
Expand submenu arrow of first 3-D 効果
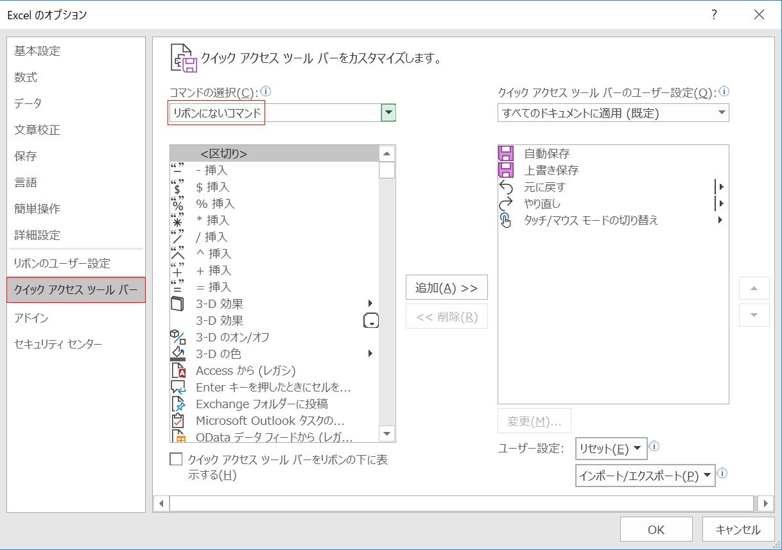(x=370, y=304)
